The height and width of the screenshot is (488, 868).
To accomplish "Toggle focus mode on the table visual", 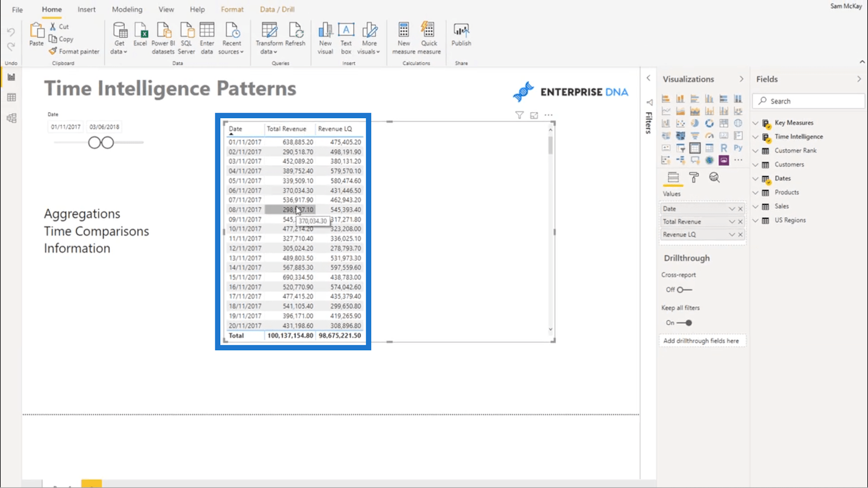I will pyautogui.click(x=534, y=115).
